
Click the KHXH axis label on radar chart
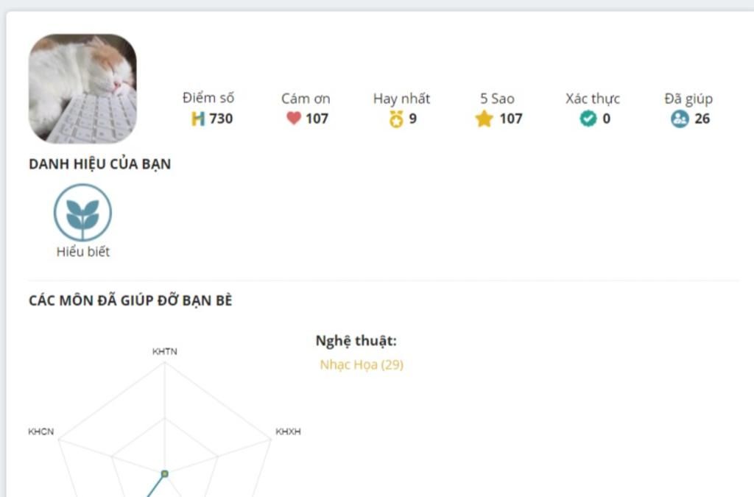tap(288, 431)
